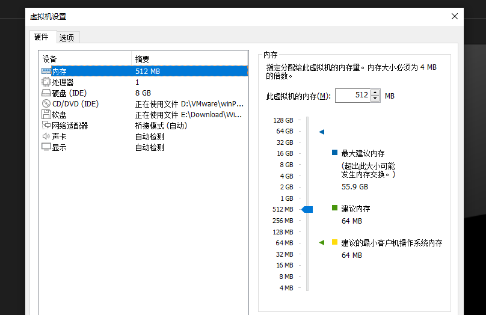The height and width of the screenshot is (315, 486).
Task: Select the display monitor icon
Action: (46, 147)
